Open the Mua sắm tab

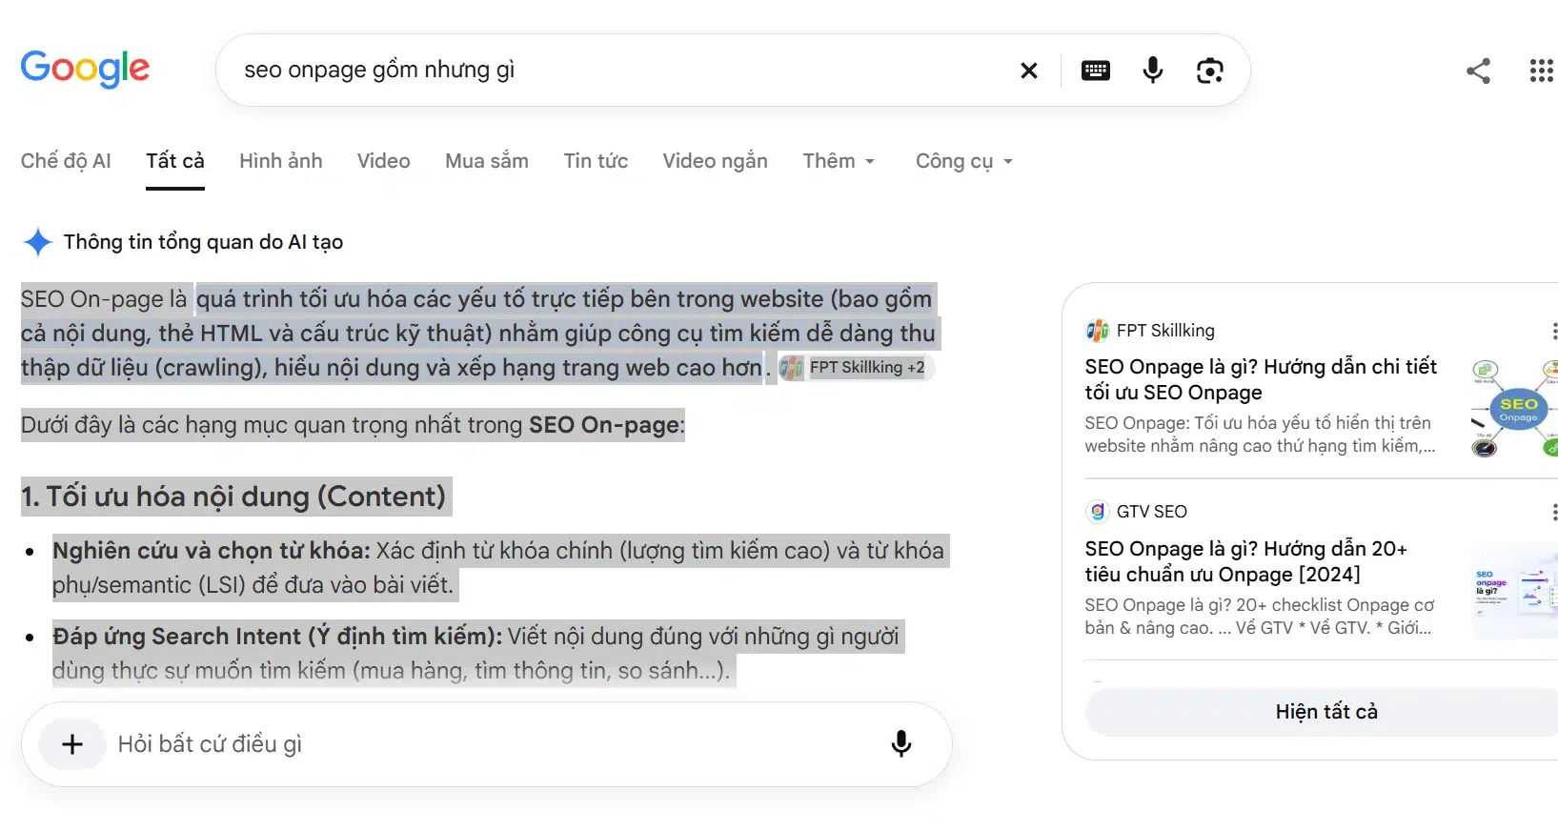coord(487,161)
